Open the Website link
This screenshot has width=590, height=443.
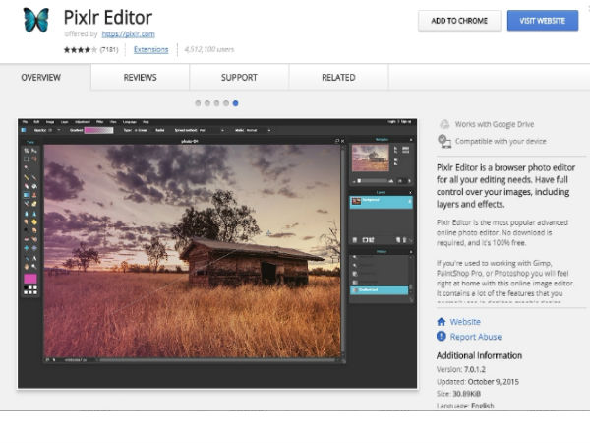465,322
